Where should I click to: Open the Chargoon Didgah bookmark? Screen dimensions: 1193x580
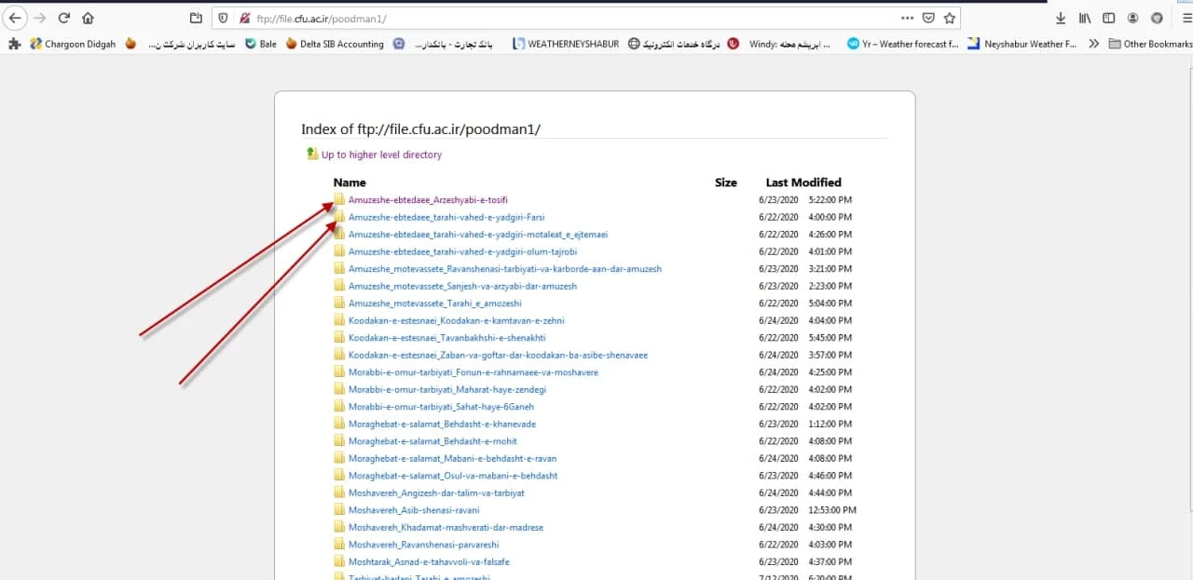(x=73, y=44)
